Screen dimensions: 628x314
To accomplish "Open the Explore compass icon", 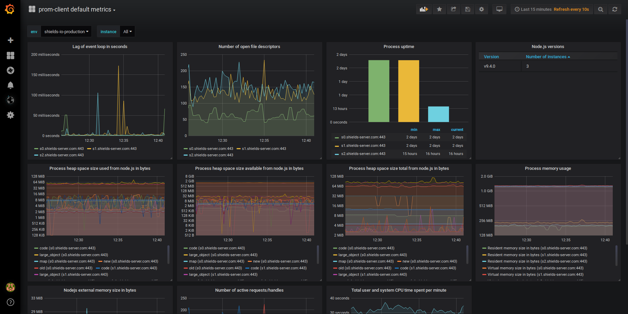I will pos(11,70).
